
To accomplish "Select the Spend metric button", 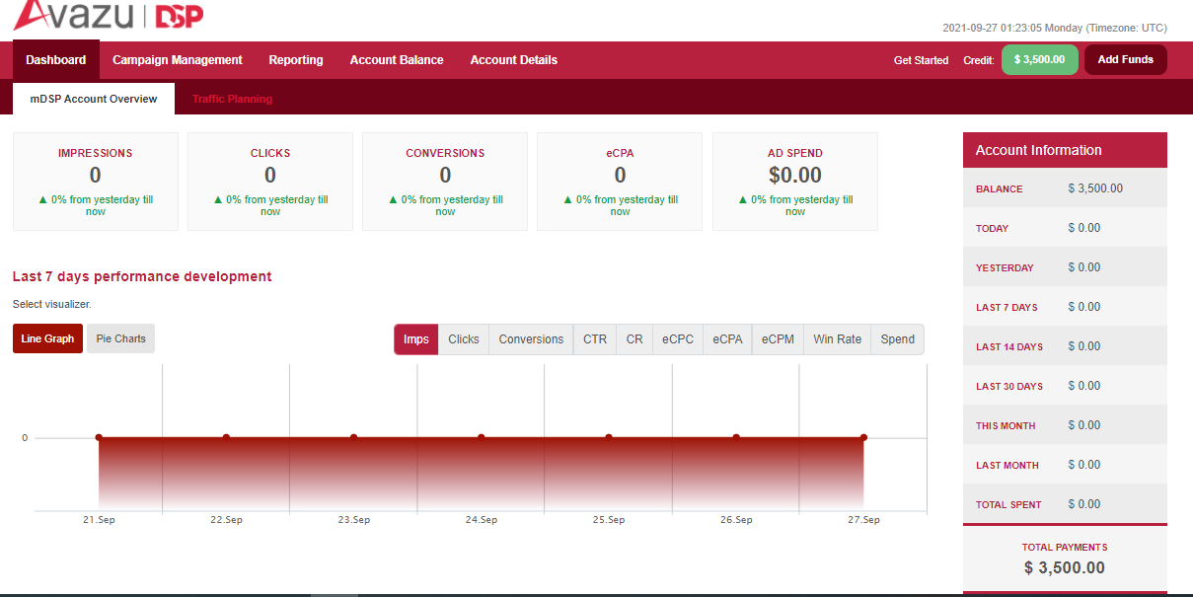I will pos(898,339).
